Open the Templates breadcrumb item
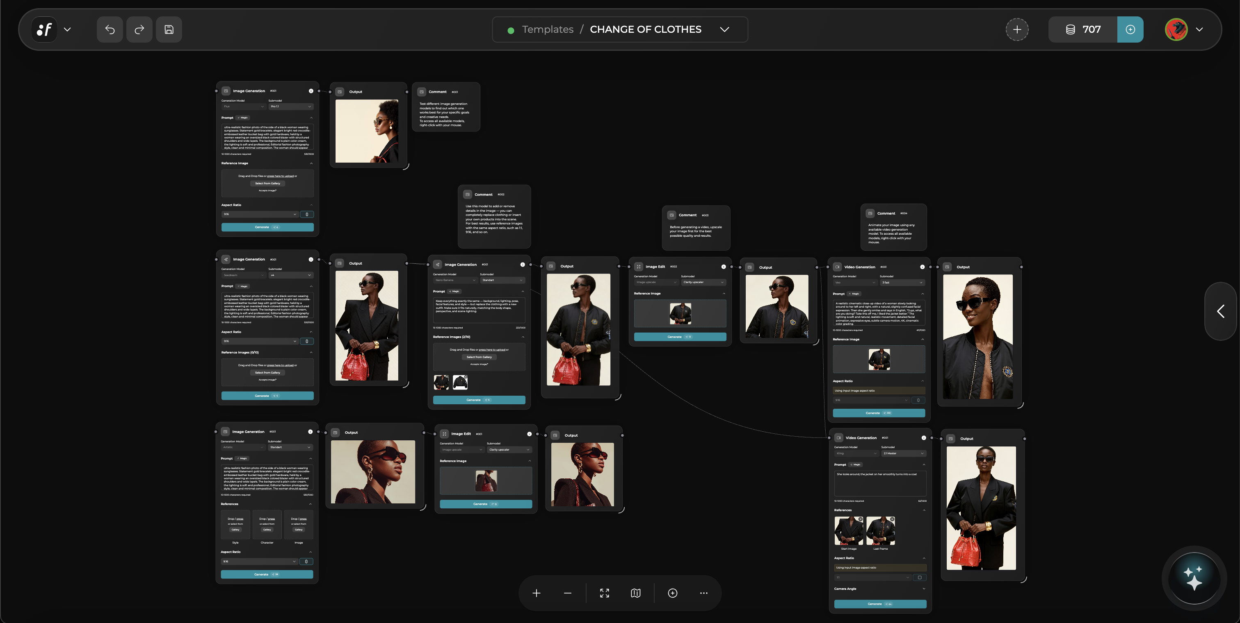This screenshot has height=623, width=1240. pyautogui.click(x=547, y=29)
